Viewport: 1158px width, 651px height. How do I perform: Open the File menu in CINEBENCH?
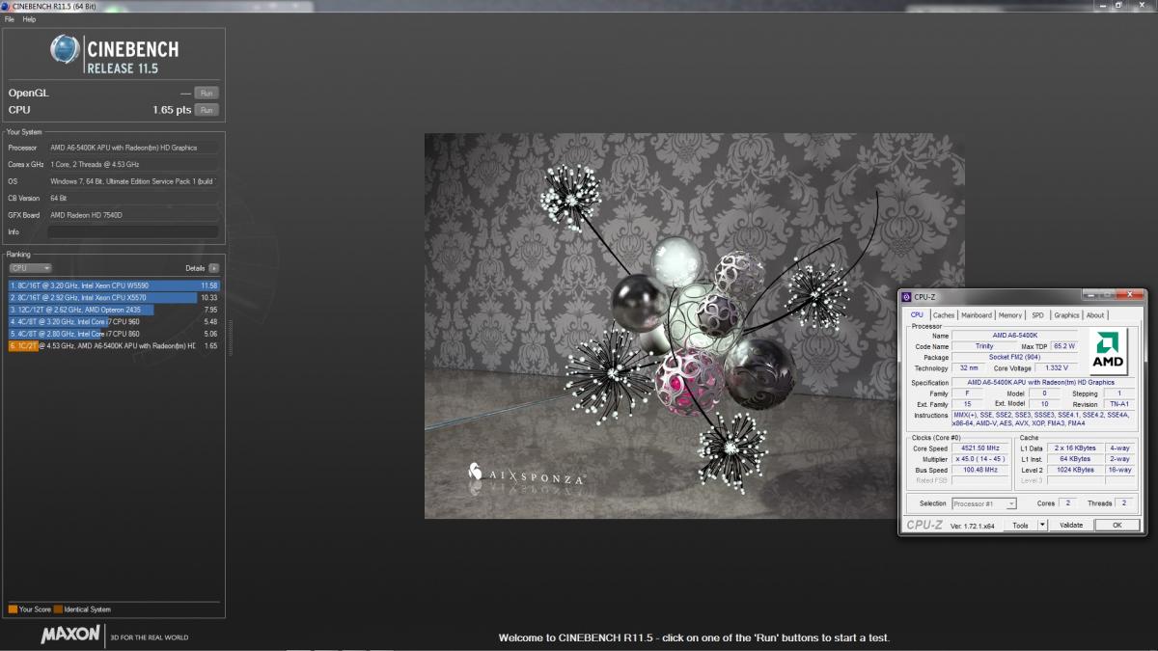tap(10, 19)
